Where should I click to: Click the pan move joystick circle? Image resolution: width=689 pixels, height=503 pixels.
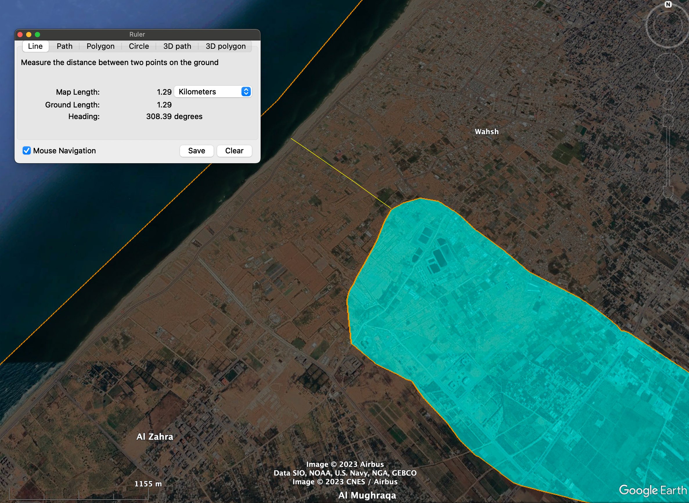668,67
